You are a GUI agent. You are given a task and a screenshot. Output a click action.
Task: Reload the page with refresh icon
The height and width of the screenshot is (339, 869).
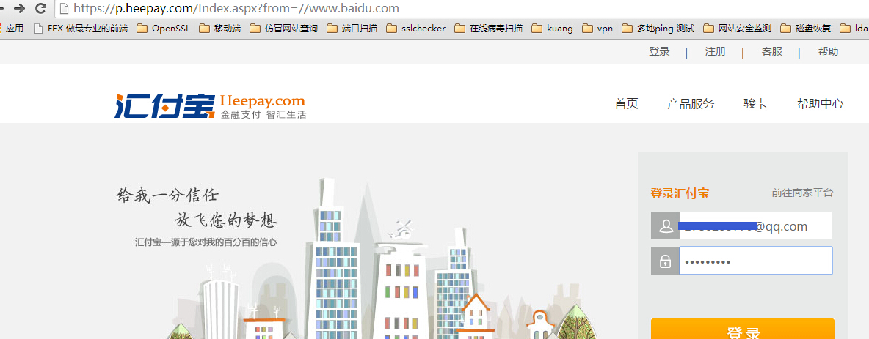point(40,8)
